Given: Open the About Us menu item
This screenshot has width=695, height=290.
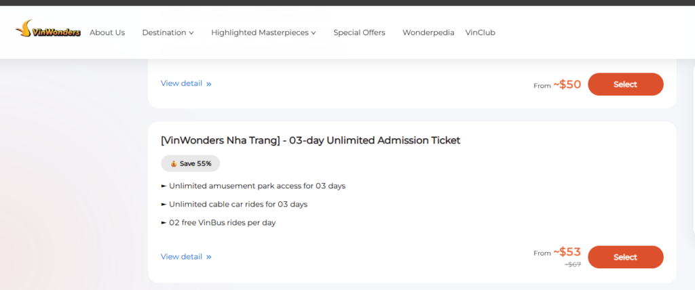Looking at the screenshot, I should (107, 33).
